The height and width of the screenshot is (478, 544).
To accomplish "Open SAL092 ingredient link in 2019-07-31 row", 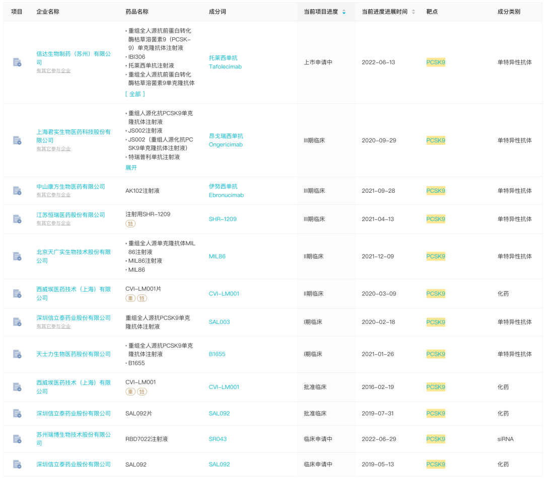I will (219, 413).
